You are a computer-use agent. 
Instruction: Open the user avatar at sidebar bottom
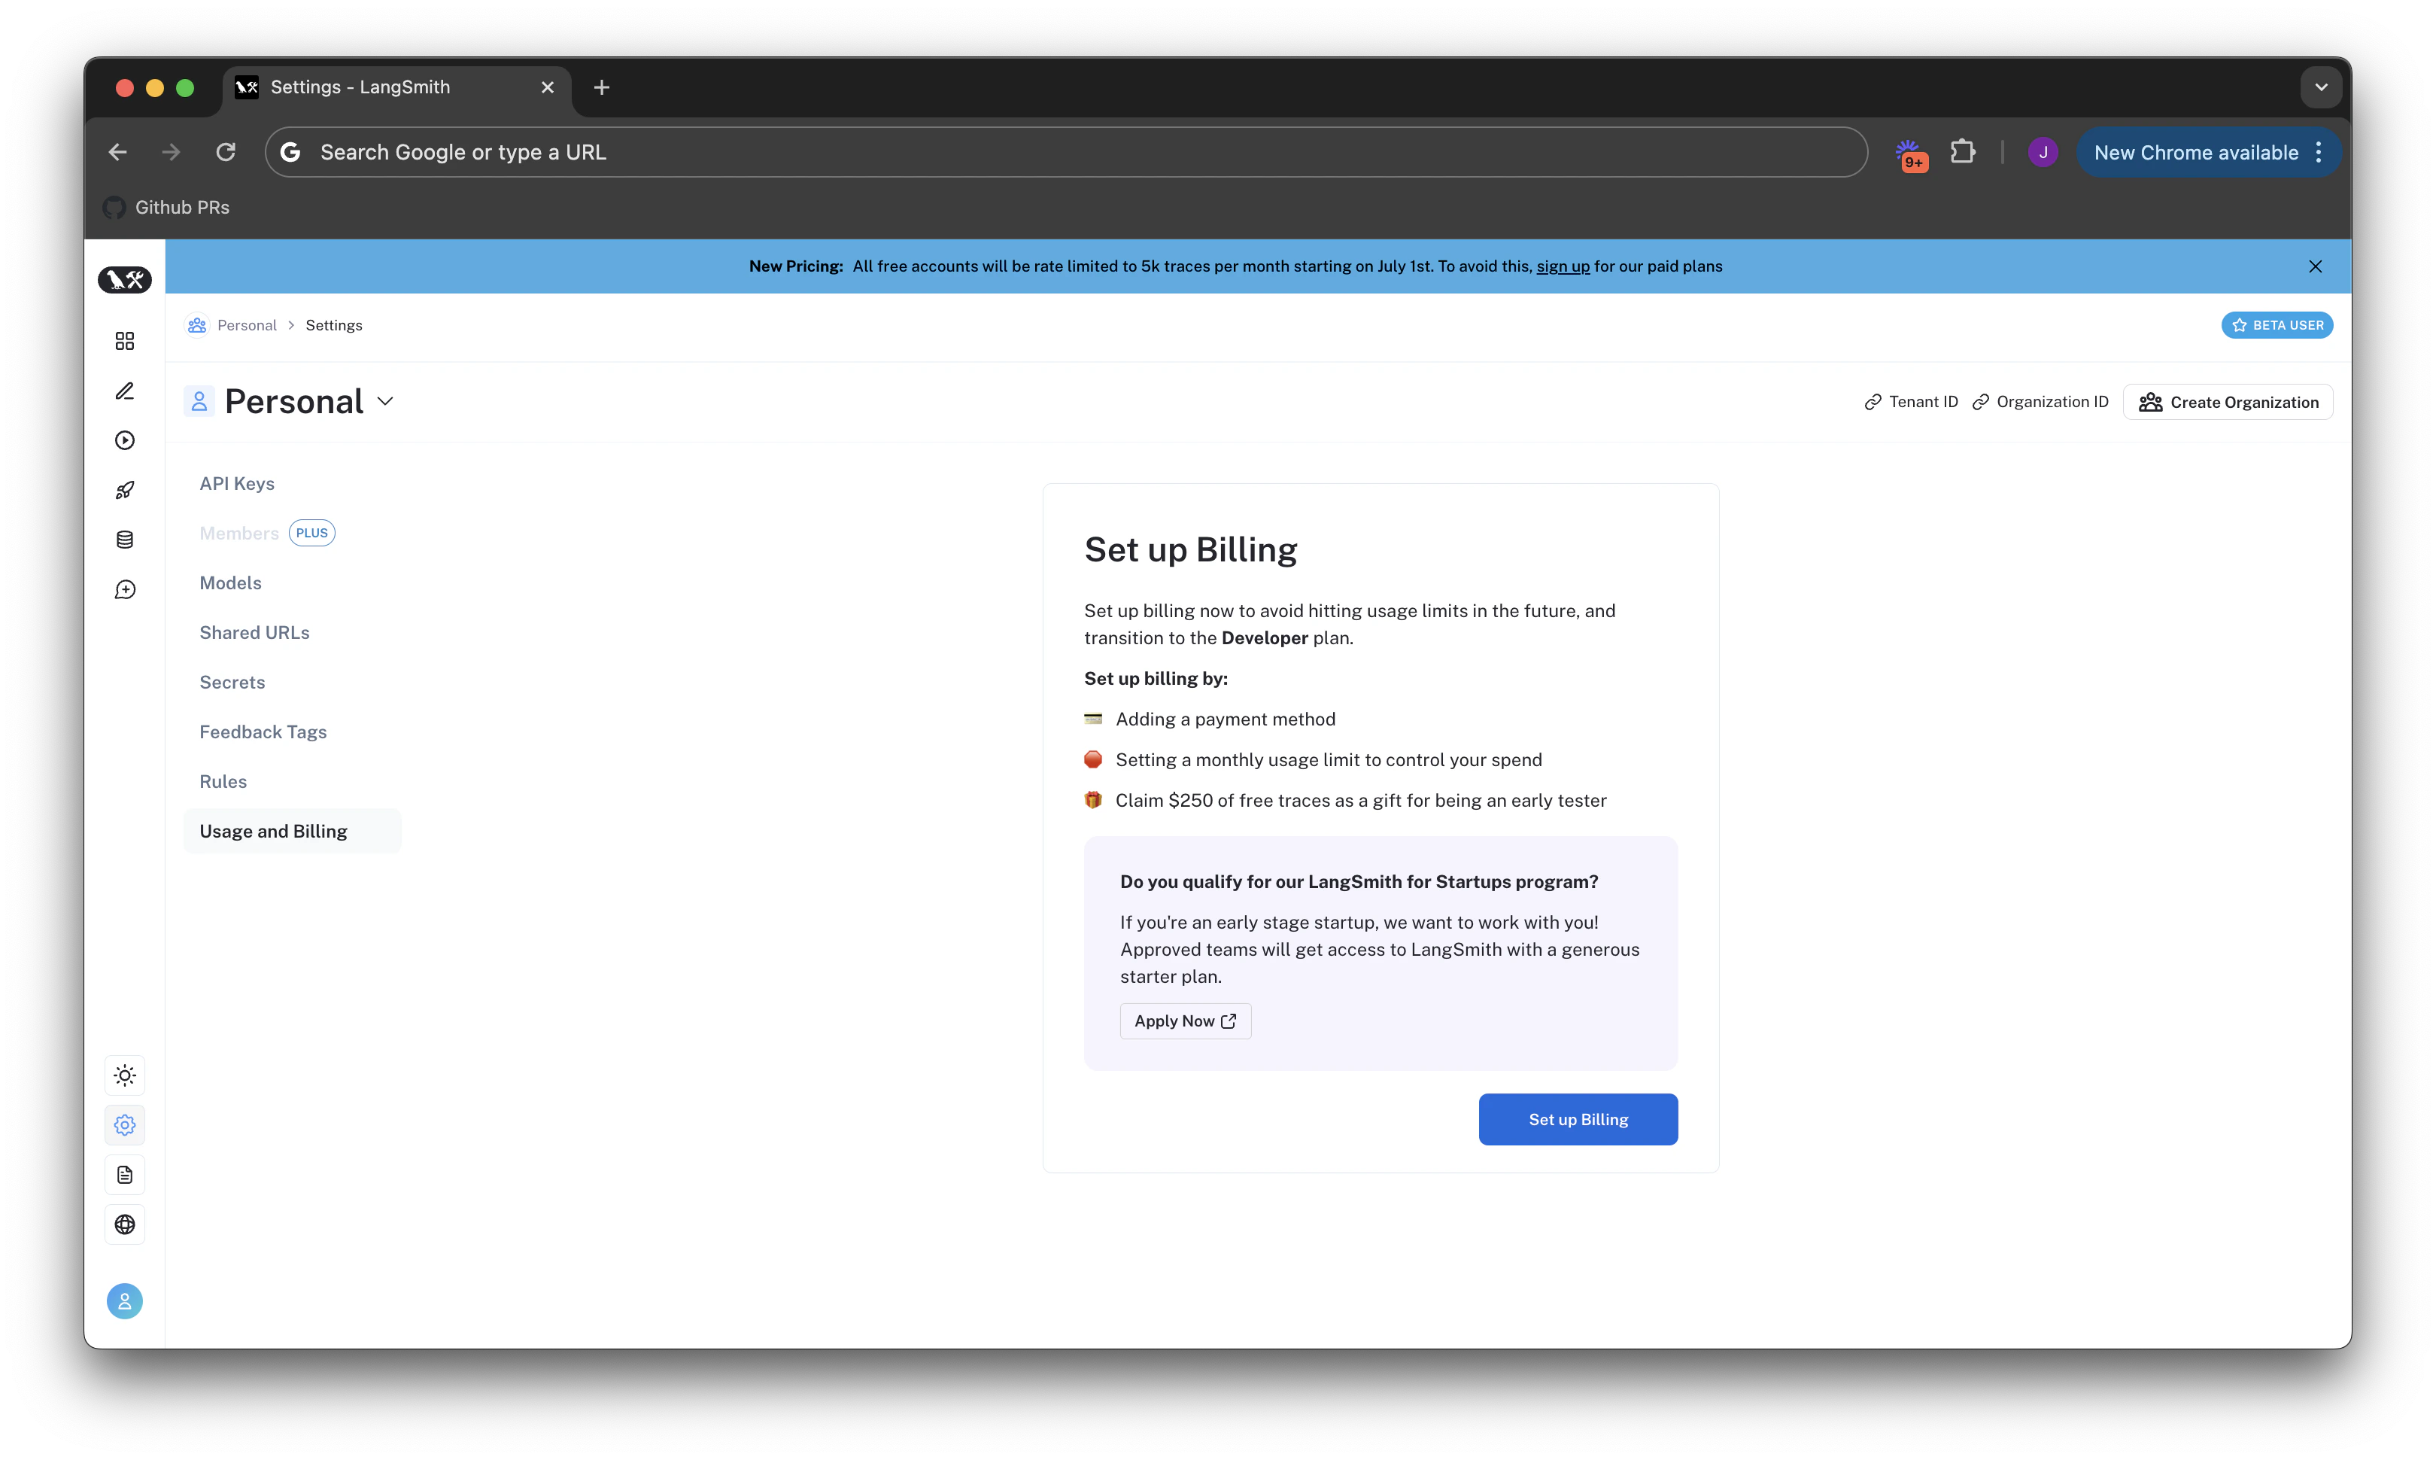125,1300
